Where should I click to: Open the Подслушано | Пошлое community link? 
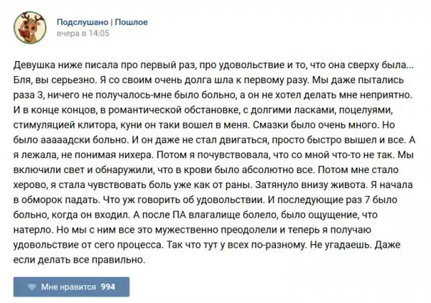(103, 22)
